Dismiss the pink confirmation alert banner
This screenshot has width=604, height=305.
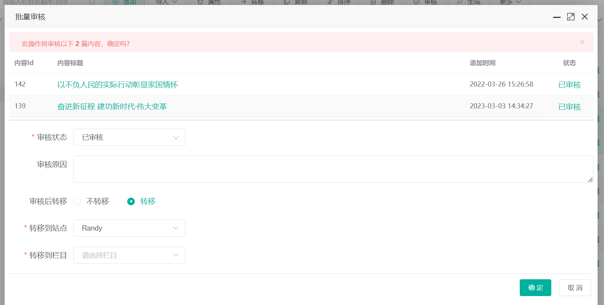pyautogui.click(x=582, y=42)
